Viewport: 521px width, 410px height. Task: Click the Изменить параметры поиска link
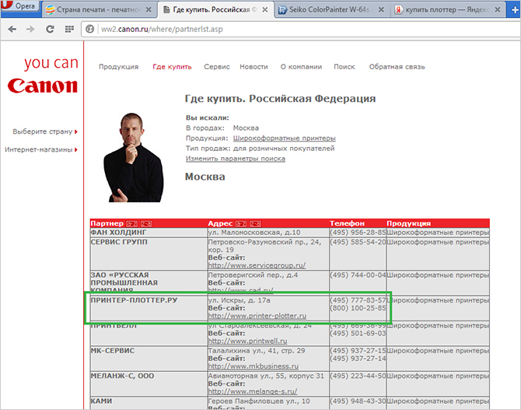click(235, 159)
